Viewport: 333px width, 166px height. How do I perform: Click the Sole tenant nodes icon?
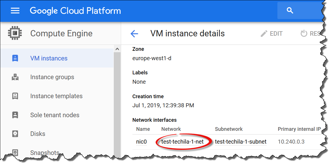pos(15,115)
